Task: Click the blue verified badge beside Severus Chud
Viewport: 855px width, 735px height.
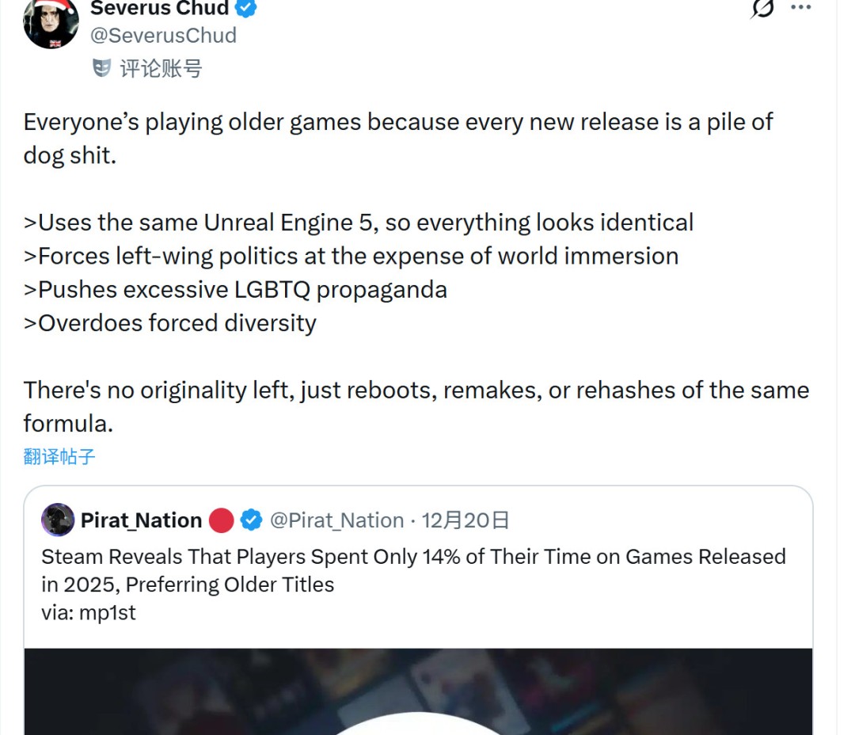Action: click(246, 9)
